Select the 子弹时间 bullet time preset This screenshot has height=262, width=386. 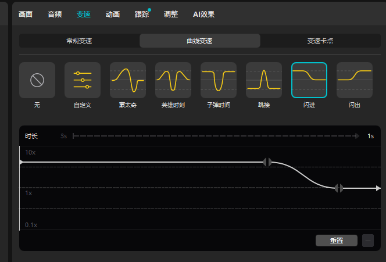(x=219, y=80)
